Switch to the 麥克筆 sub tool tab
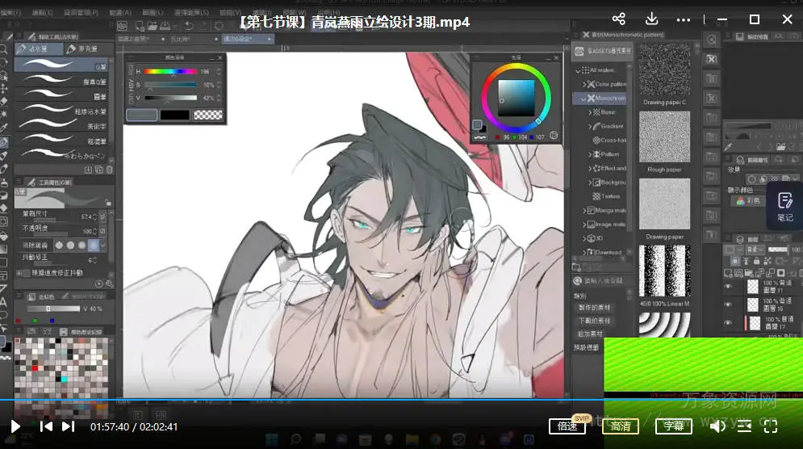803x449 pixels. (x=90, y=49)
